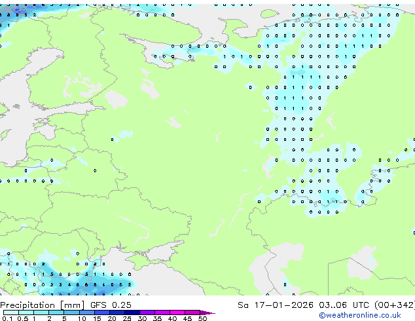Click the above-50 arrow tip of the legend
Screen dimensions: 415x321
click(x=207, y=312)
